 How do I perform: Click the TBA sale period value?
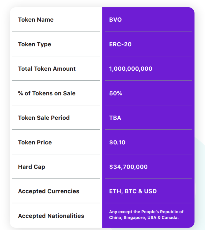tap(115, 118)
